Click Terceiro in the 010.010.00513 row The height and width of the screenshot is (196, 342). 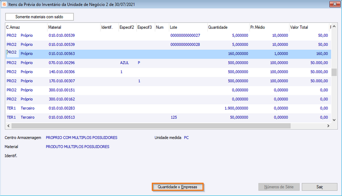(27, 117)
